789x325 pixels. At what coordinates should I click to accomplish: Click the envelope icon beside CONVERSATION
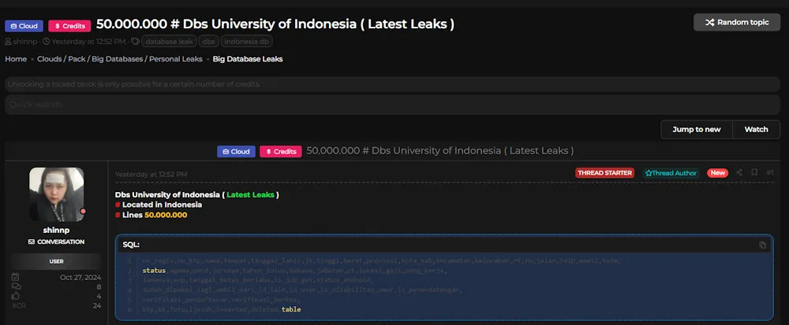pos(32,242)
